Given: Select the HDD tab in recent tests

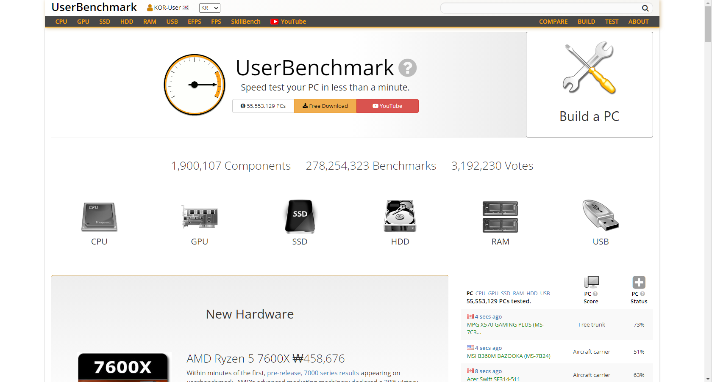Looking at the screenshot, I should point(532,293).
